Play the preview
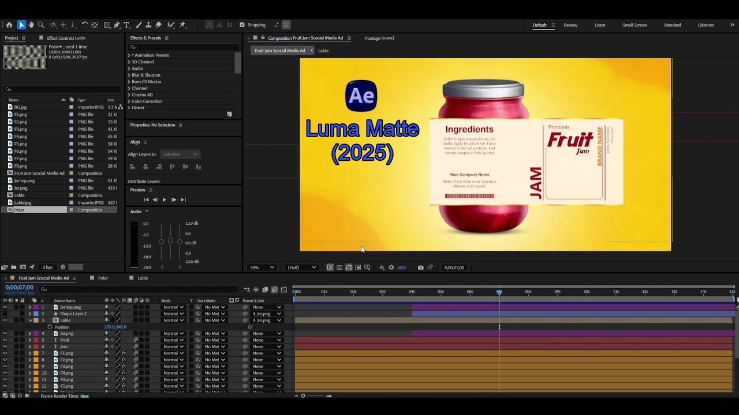 pyautogui.click(x=164, y=199)
